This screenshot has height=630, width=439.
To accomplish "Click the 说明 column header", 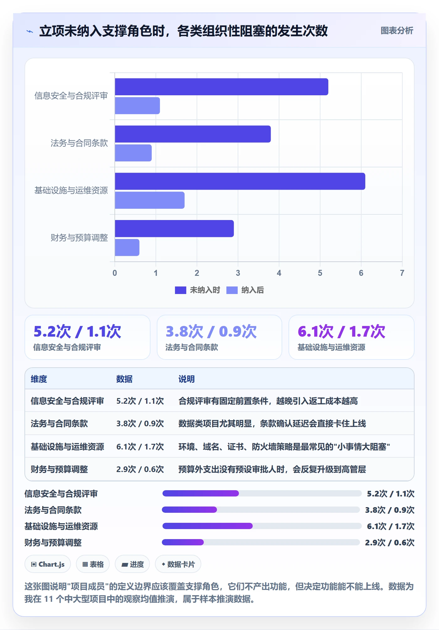I will click(187, 379).
